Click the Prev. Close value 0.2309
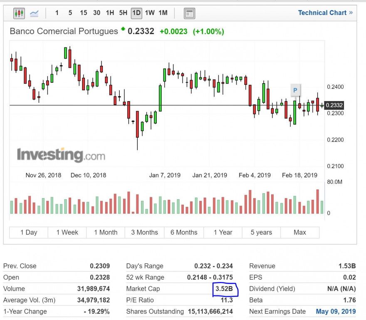366x320 pixels. 100,266
